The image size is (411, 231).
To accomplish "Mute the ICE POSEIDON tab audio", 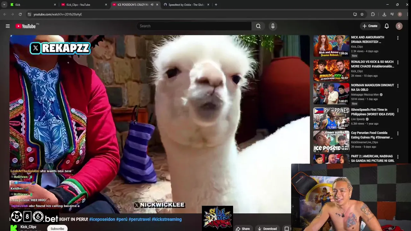I will (x=152, y=4).
